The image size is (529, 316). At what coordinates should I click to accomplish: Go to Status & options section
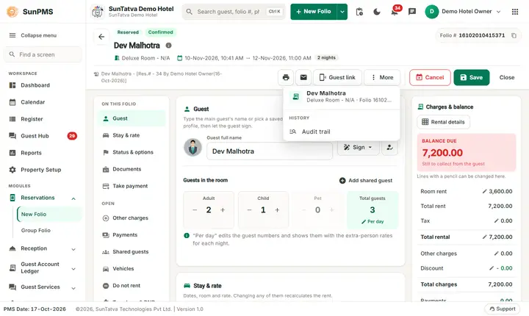pos(132,152)
